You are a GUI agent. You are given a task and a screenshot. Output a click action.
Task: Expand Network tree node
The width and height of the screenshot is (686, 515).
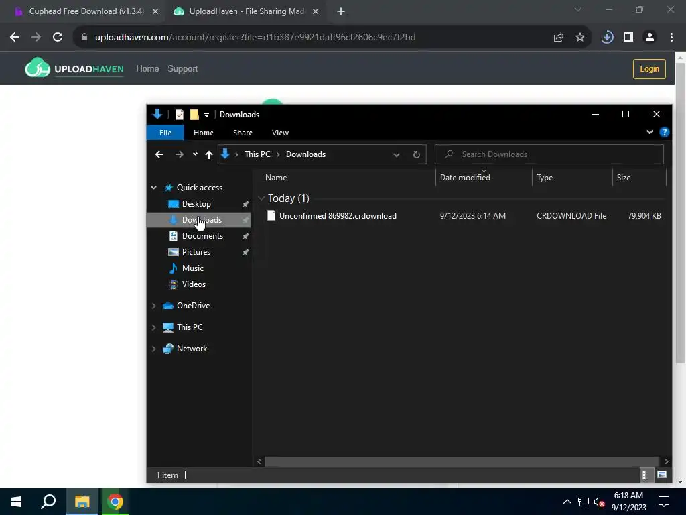[x=153, y=349]
